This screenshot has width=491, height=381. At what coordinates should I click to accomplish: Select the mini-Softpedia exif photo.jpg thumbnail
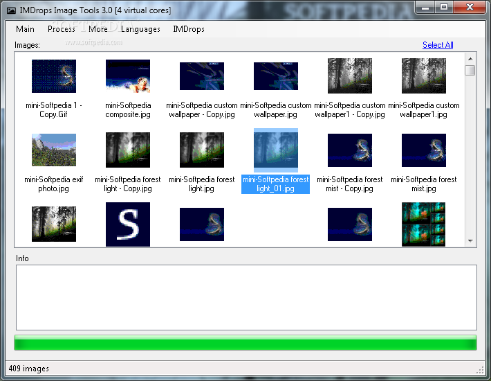[54, 150]
